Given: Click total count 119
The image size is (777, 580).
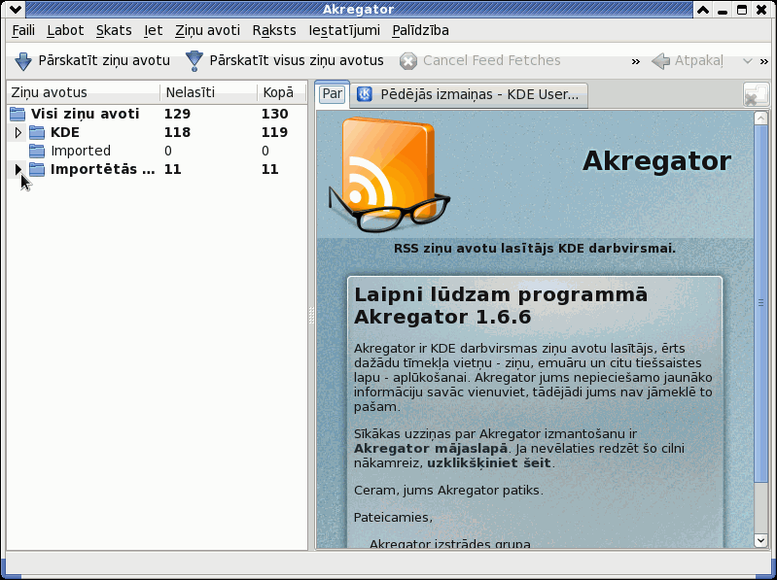Looking at the screenshot, I should click(275, 132).
